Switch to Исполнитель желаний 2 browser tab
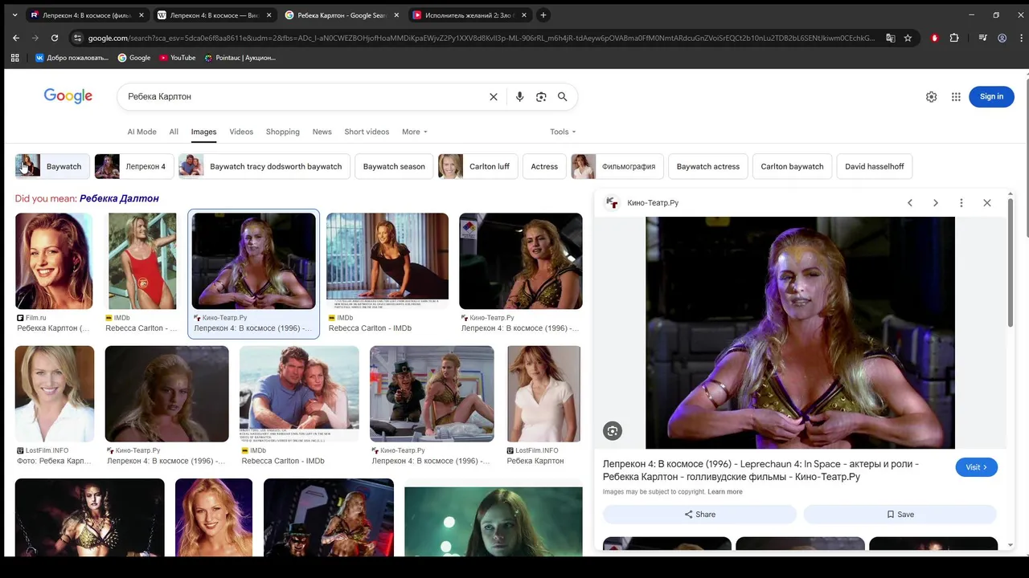This screenshot has width=1029, height=578. click(x=469, y=14)
